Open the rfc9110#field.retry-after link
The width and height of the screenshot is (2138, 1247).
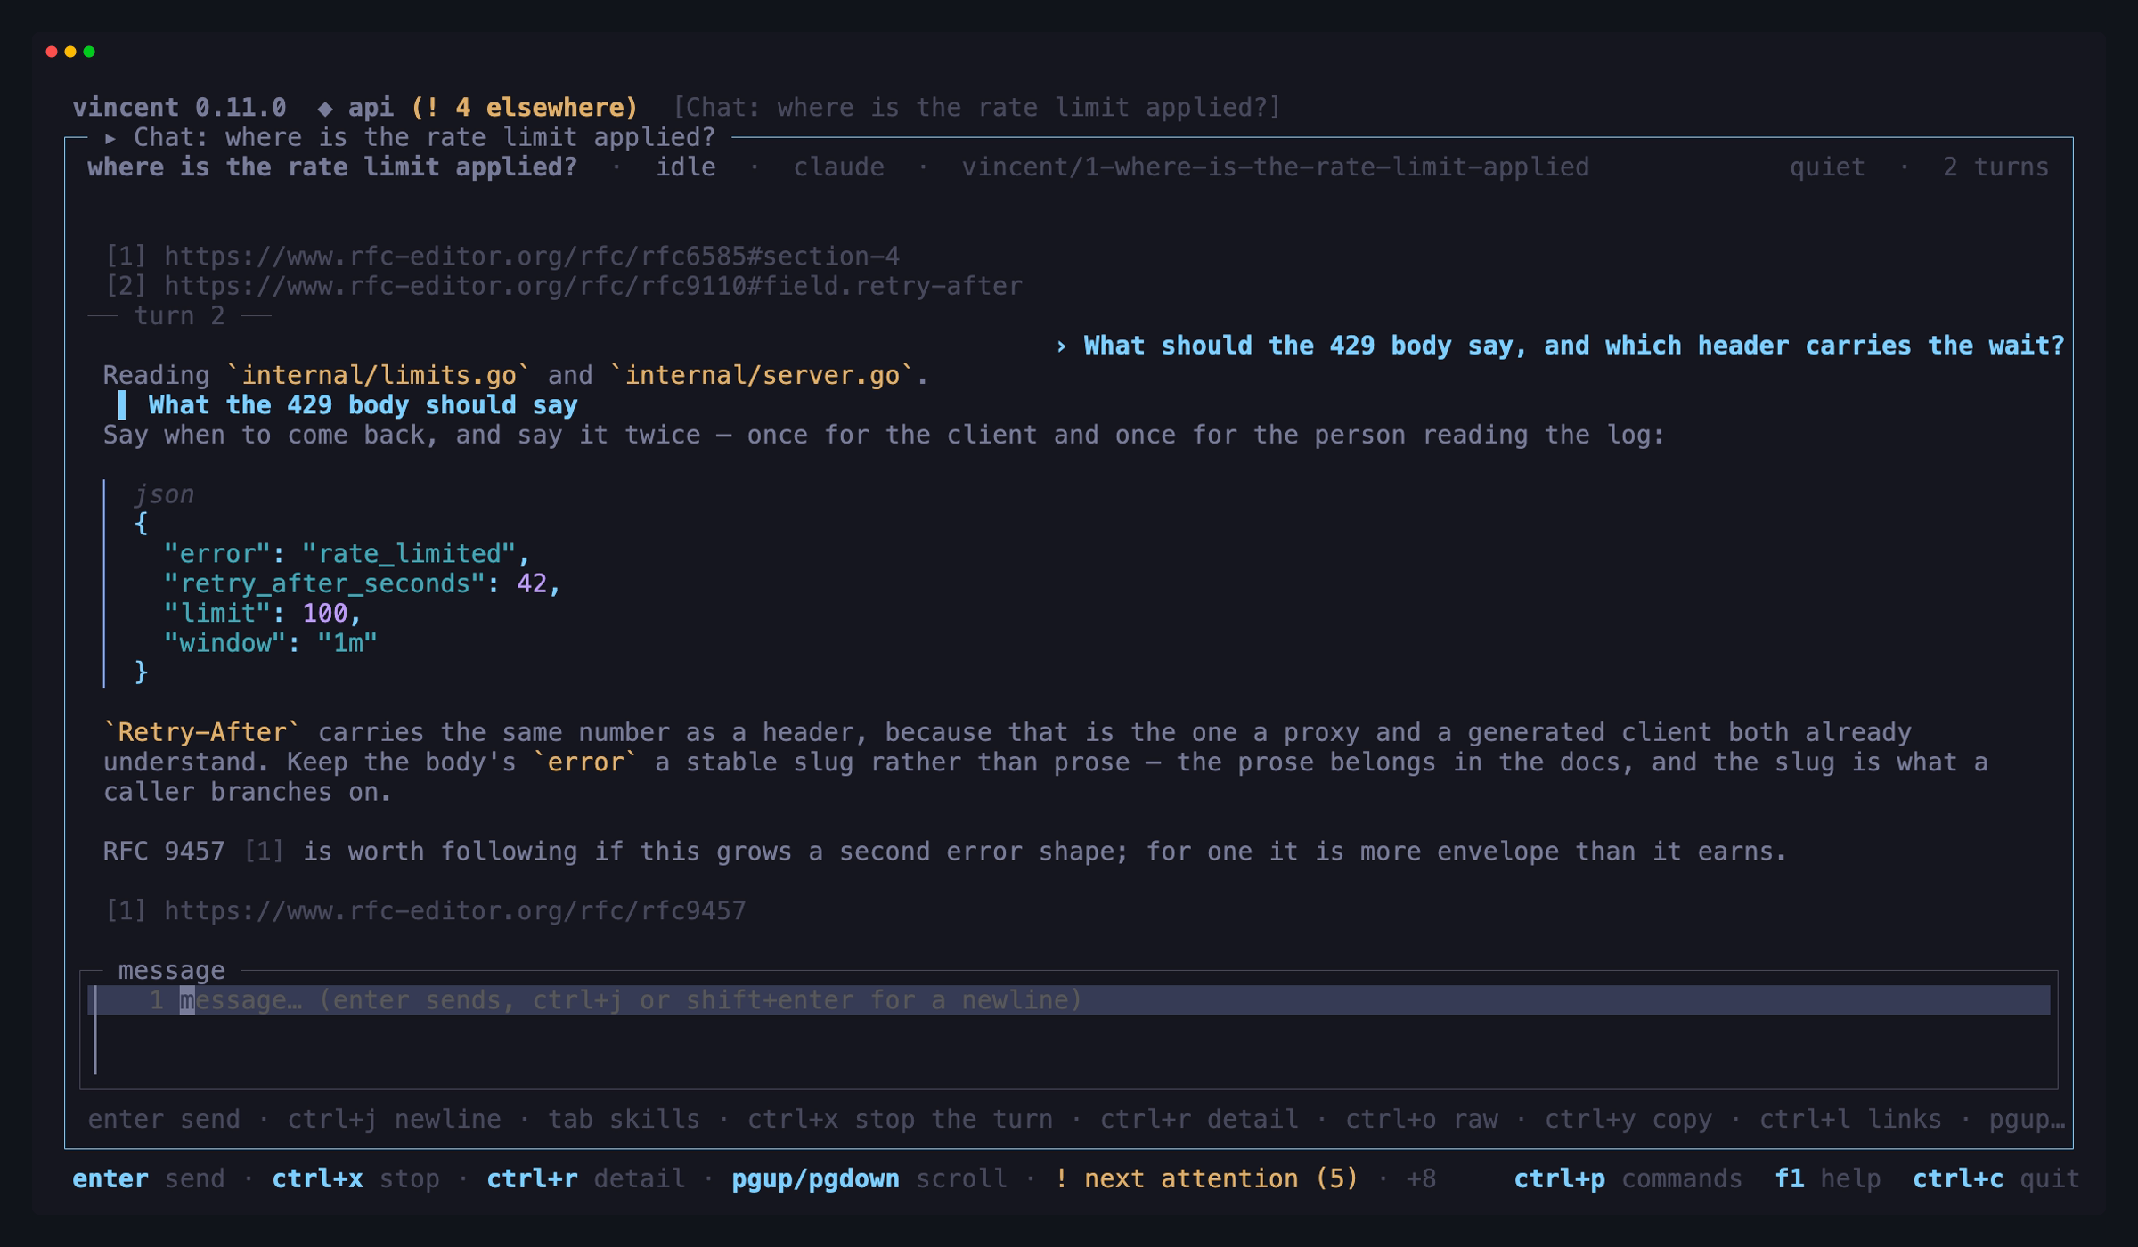593,286
